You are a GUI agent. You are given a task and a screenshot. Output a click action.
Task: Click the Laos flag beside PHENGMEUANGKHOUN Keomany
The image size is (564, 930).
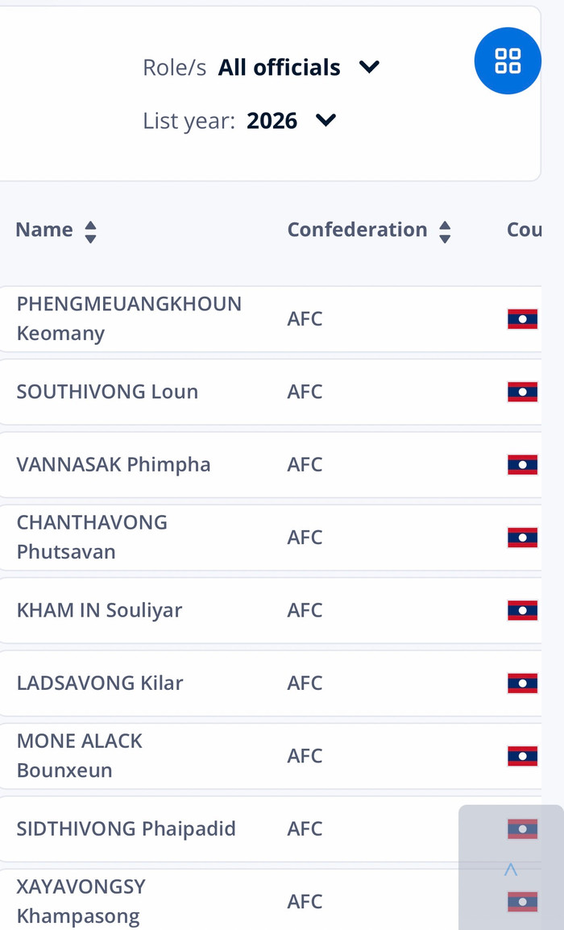click(522, 319)
